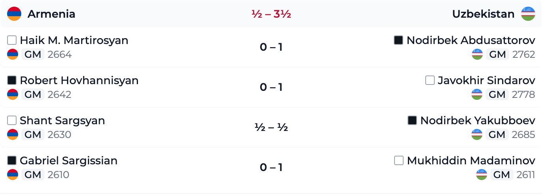Click the ½ – 3½ match score
Viewport: 551px width, 195px height.
(271, 14)
